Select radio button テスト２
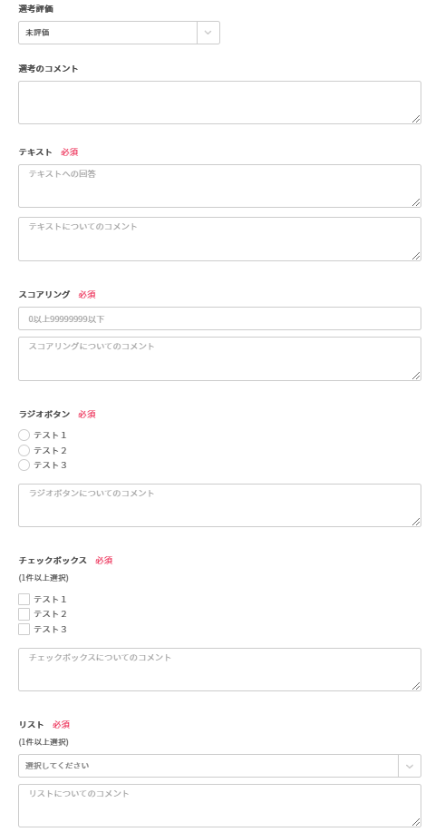This screenshot has width=445, height=832. tap(24, 451)
